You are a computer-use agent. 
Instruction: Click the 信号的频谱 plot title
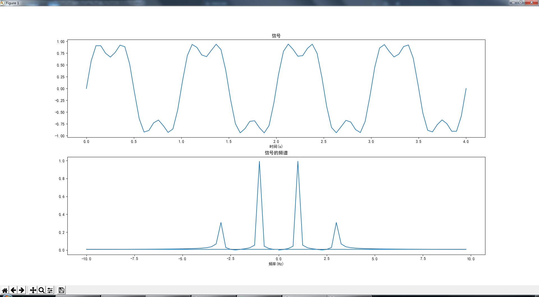tap(276, 153)
